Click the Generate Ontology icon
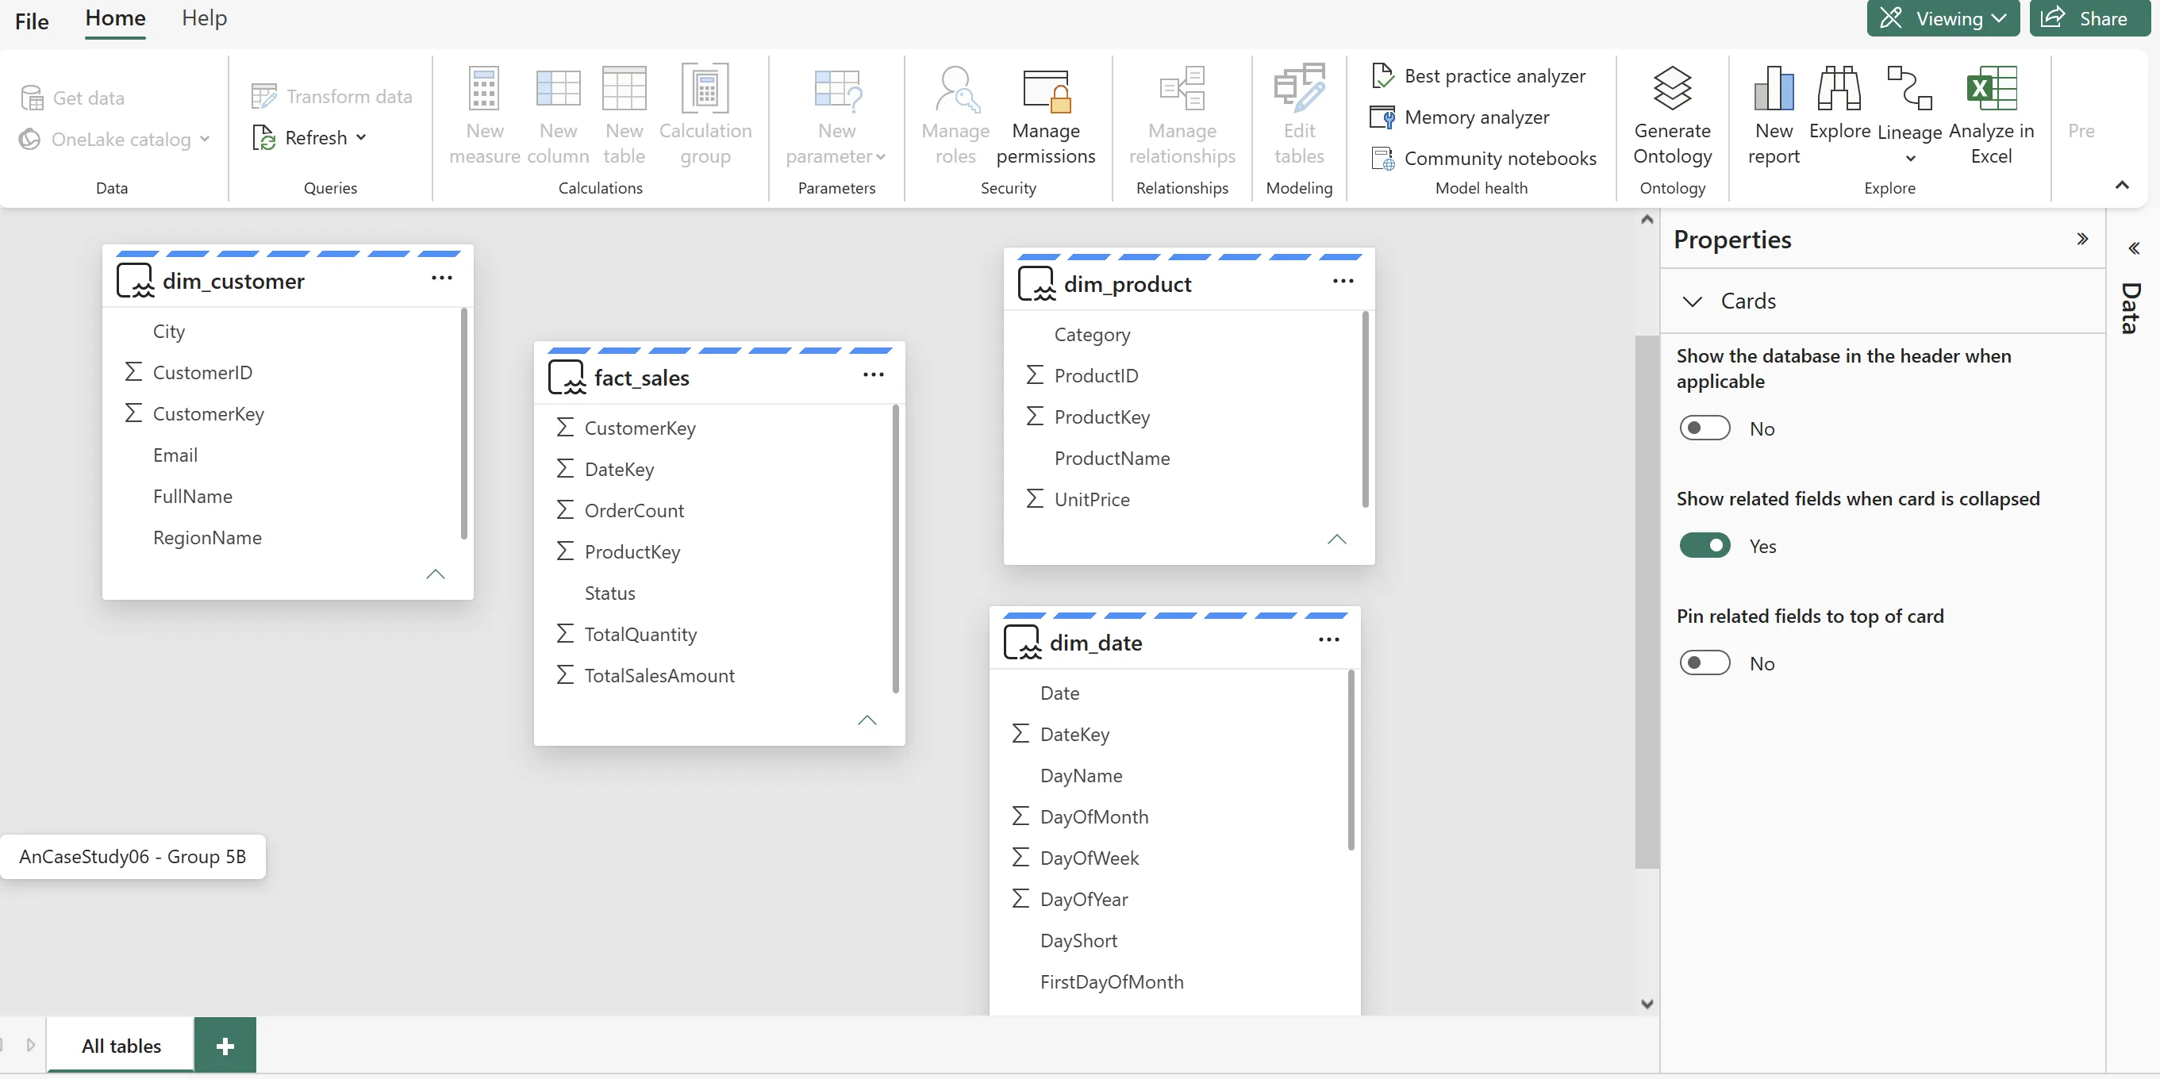The width and height of the screenshot is (2160, 1079). point(1672,88)
